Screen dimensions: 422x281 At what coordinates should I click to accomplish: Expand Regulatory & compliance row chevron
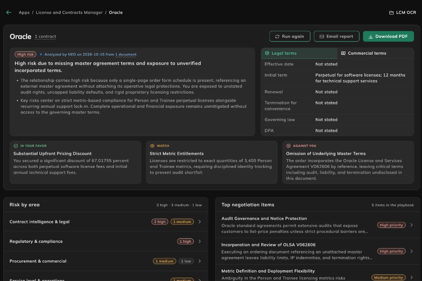coord(200,241)
